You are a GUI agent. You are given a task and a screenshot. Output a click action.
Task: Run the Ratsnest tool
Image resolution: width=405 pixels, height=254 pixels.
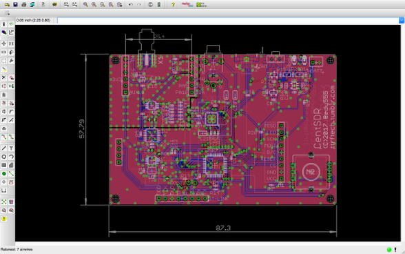4,202
